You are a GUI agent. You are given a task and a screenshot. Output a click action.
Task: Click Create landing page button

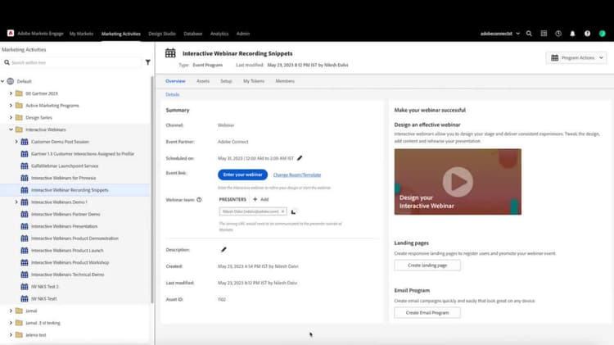[x=427, y=266]
